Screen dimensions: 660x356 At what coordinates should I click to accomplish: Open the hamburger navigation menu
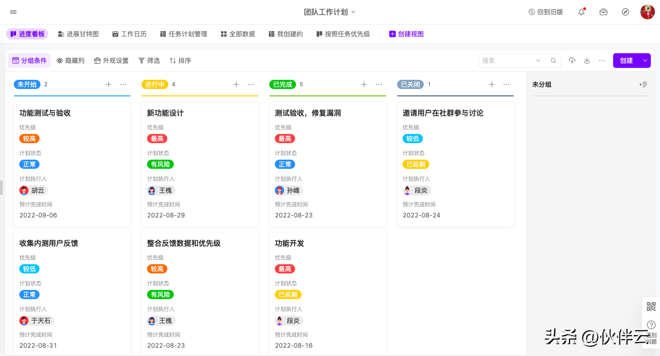click(x=13, y=12)
